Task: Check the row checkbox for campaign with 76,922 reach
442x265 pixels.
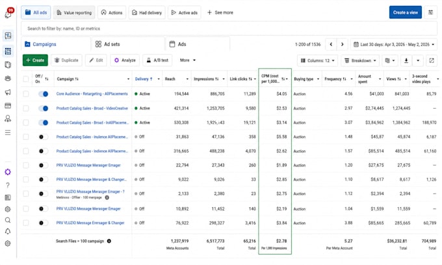Action: 25,223
